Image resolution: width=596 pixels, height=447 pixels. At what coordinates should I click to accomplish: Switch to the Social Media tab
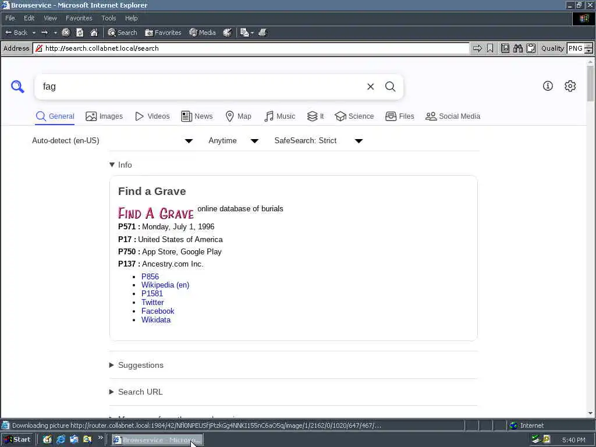[x=453, y=116]
